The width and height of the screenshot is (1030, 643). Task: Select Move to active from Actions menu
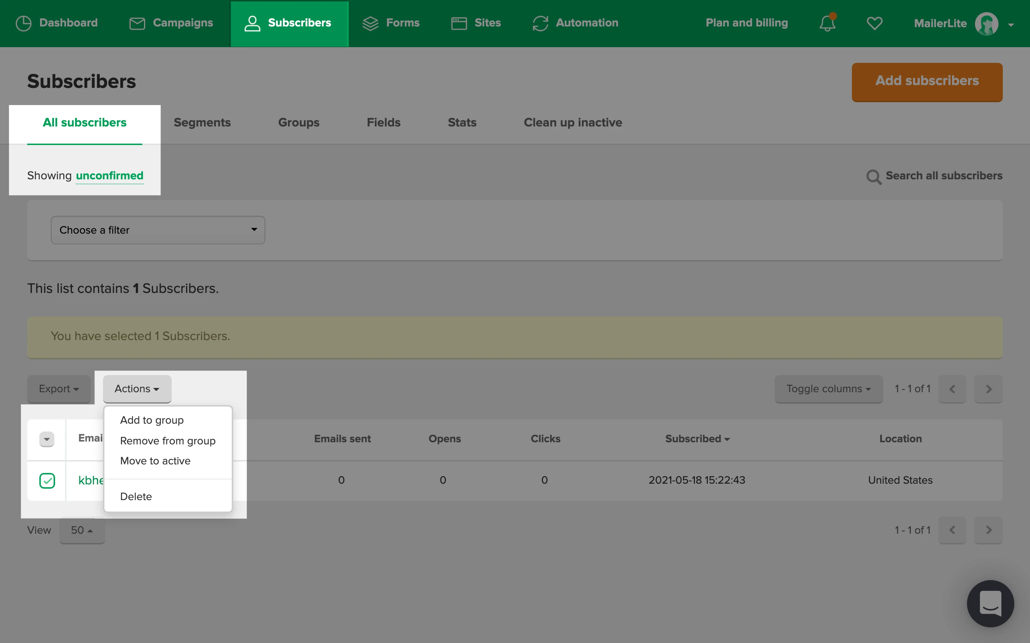point(155,461)
